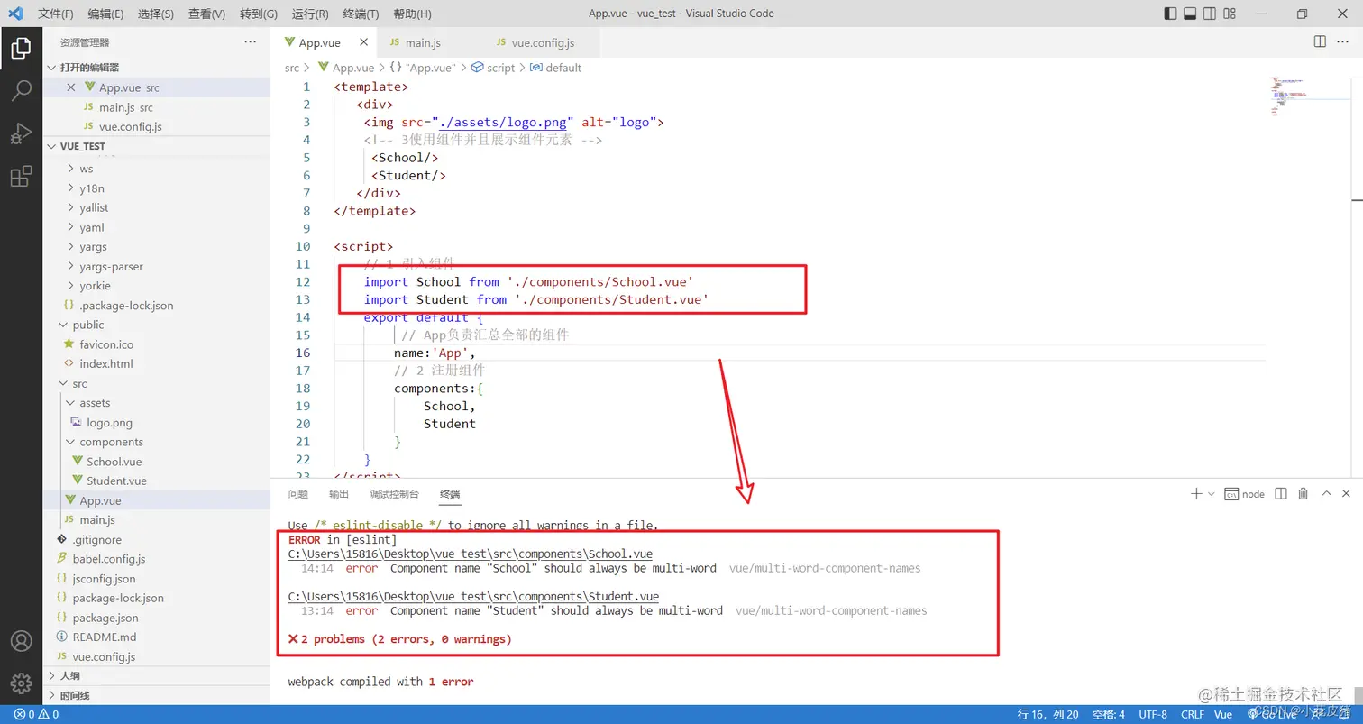Maximize the panel with chevron up
The height and width of the screenshot is (724, 1363).
[x=1326, y=493]
